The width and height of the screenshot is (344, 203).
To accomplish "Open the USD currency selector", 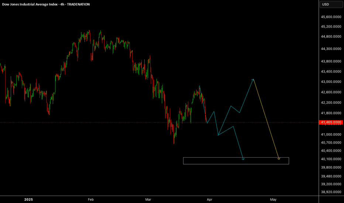I will coord(331,4).
